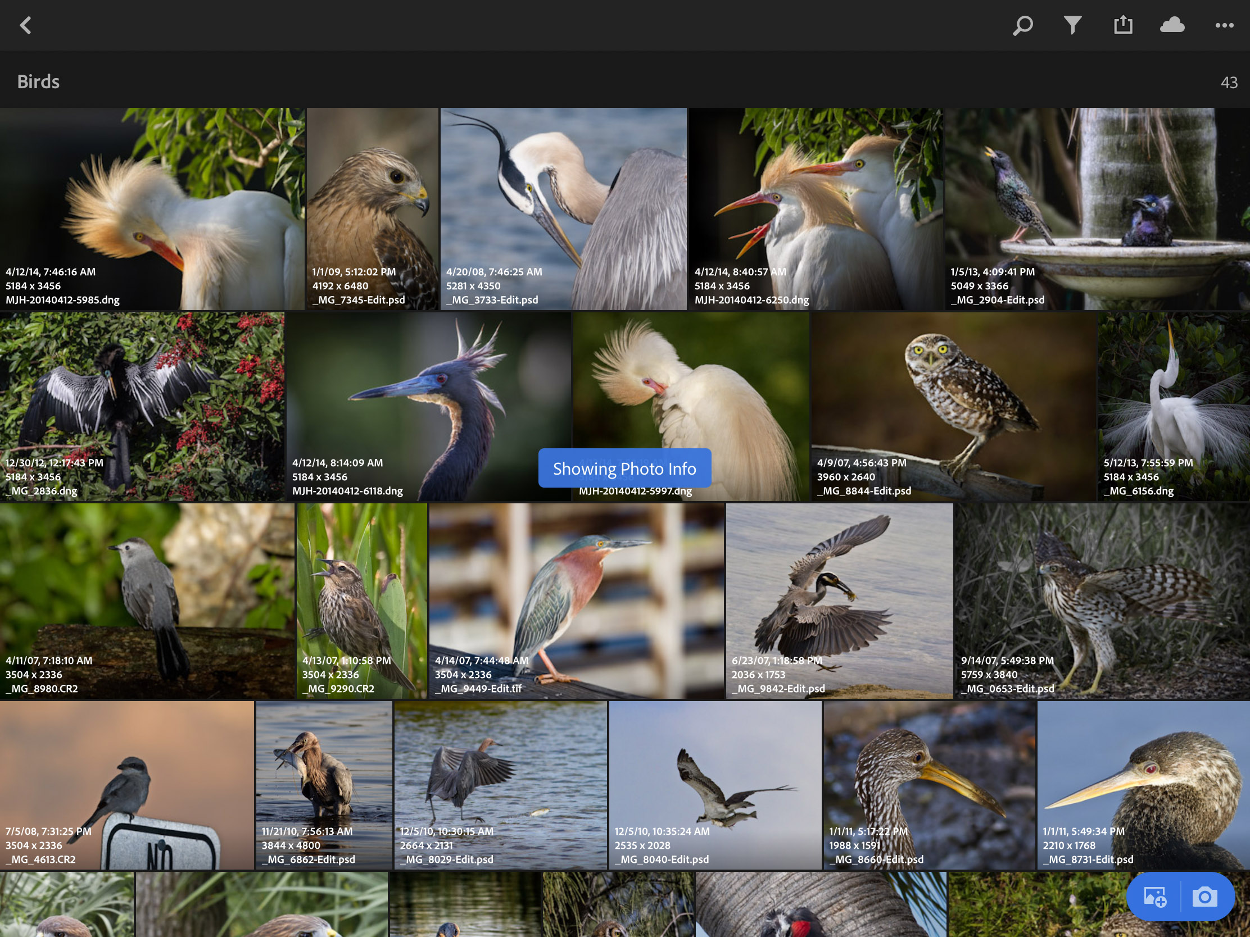This screenshot has width=1250, height=937.
Task: Open reddish egret photo _MG_8029-Edit.psd
Action: pos(501,785)
